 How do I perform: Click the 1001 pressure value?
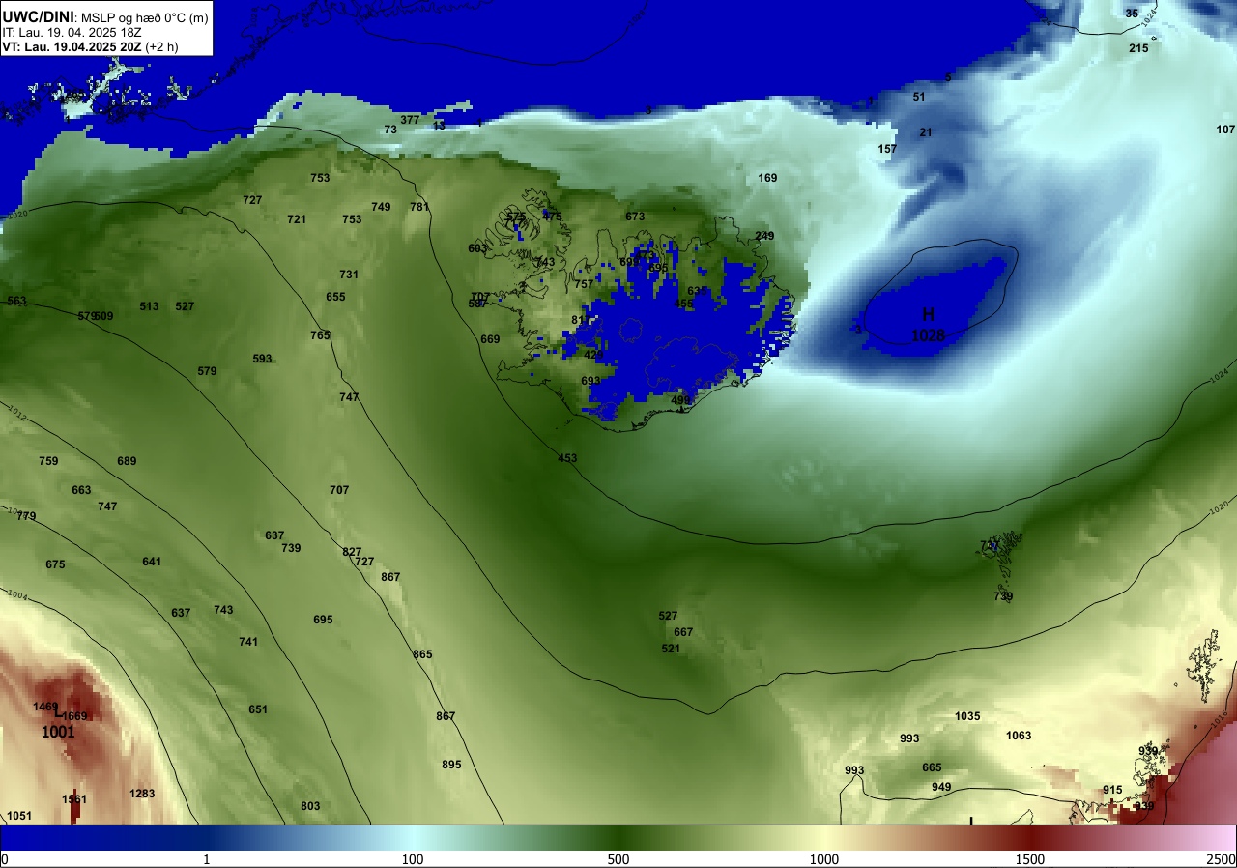point(58,733)
